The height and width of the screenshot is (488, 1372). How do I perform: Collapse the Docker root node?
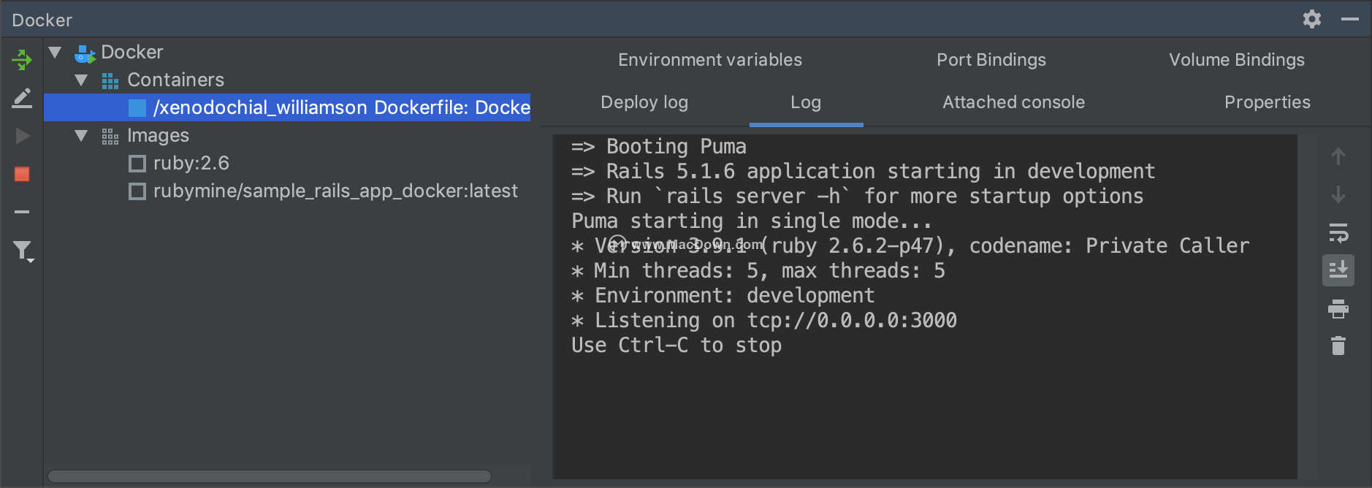pyautogui.click(x=55, y=52)
